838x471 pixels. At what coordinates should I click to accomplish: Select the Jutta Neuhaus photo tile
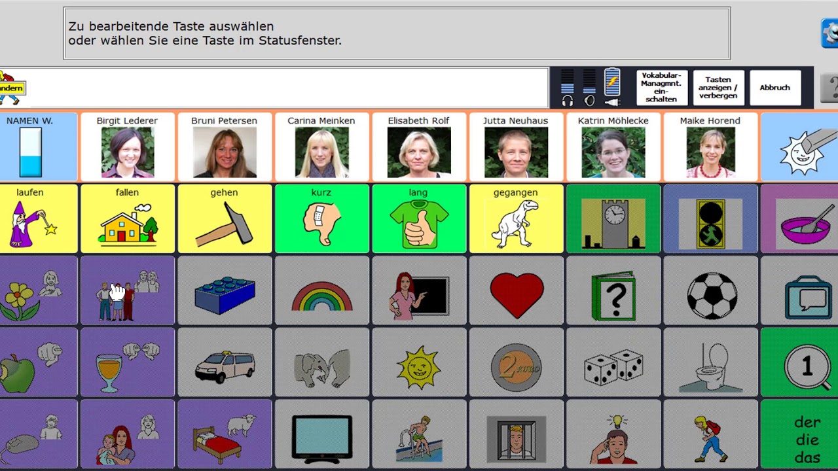516,147
